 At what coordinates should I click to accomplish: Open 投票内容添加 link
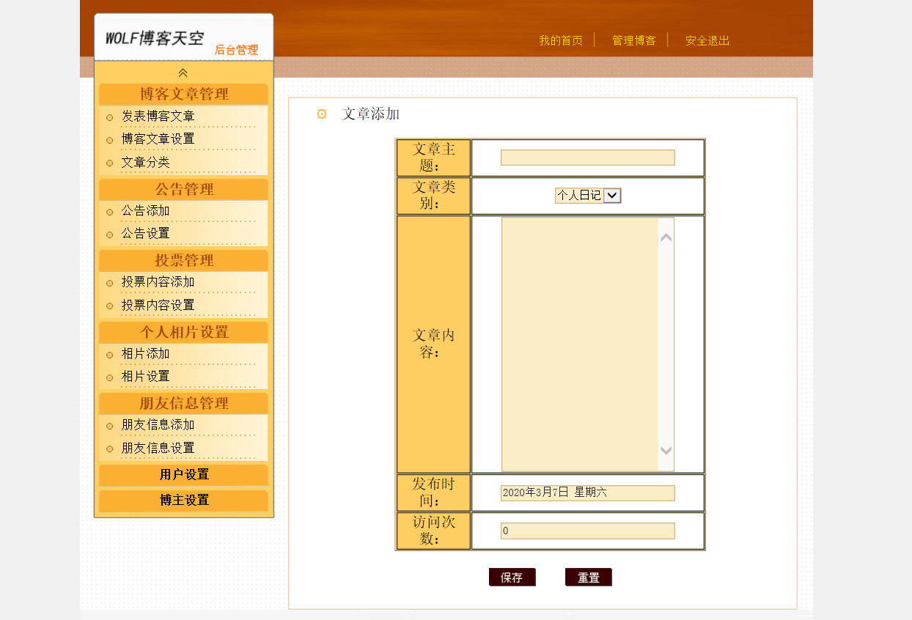point(158,281)
